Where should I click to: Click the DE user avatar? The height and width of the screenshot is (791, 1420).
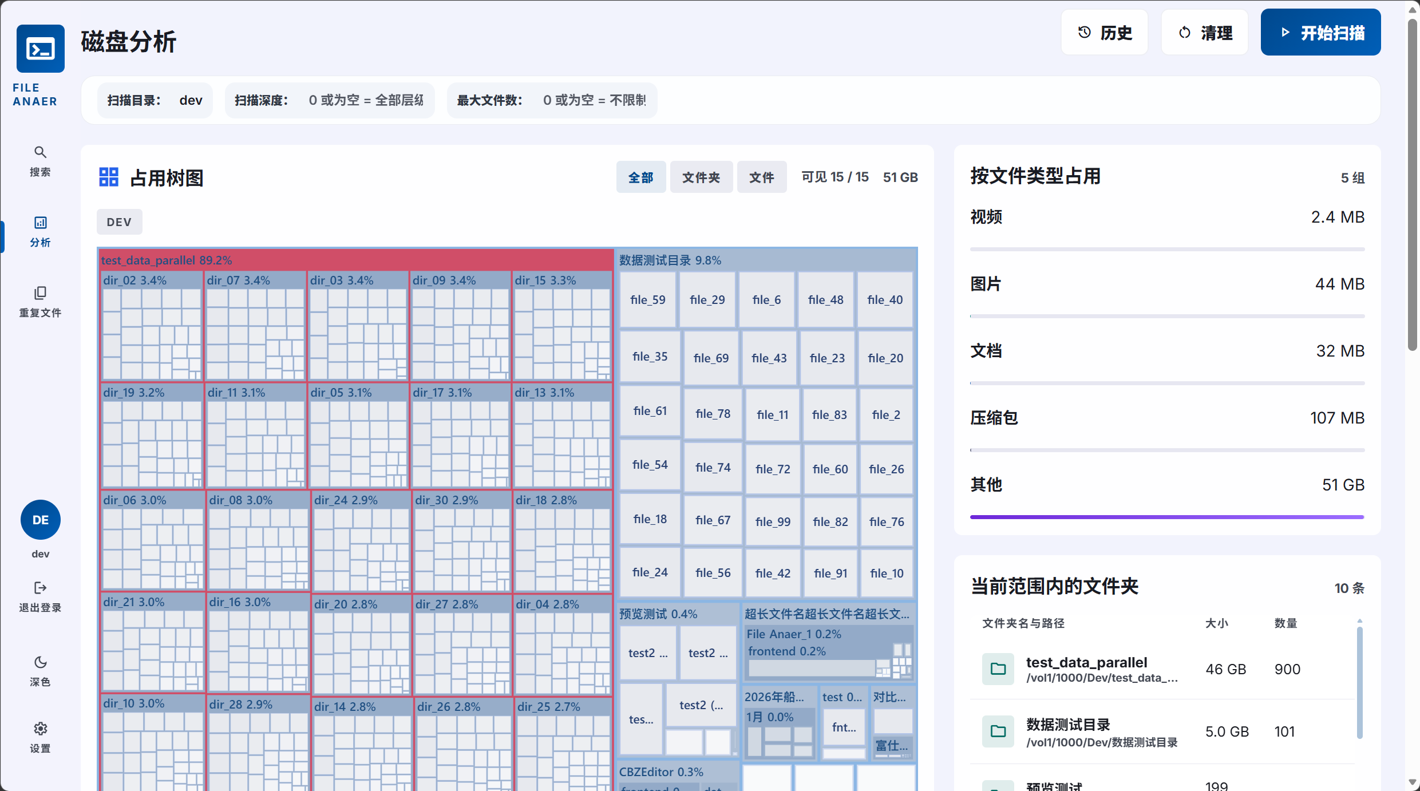(40, 520)
